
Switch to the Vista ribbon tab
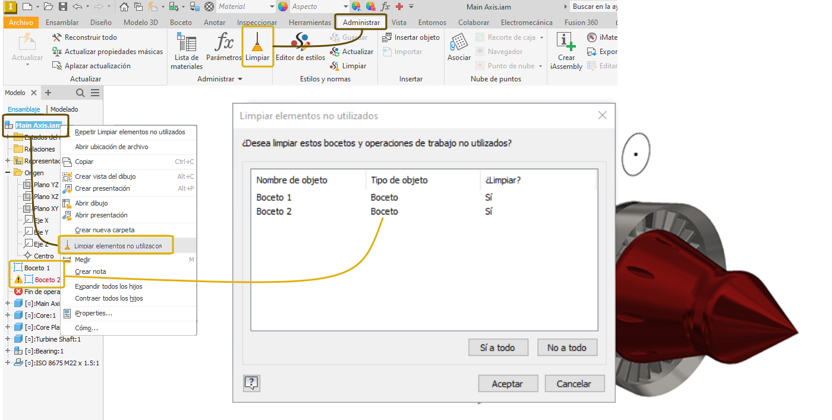pos(399,23)
